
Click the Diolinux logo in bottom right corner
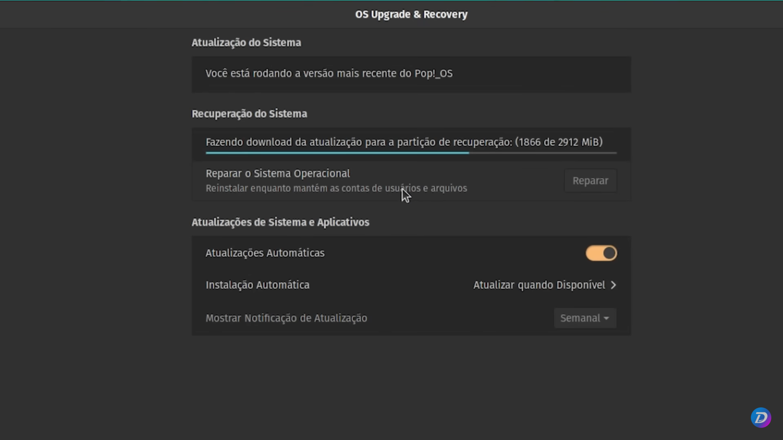point(760,417)
